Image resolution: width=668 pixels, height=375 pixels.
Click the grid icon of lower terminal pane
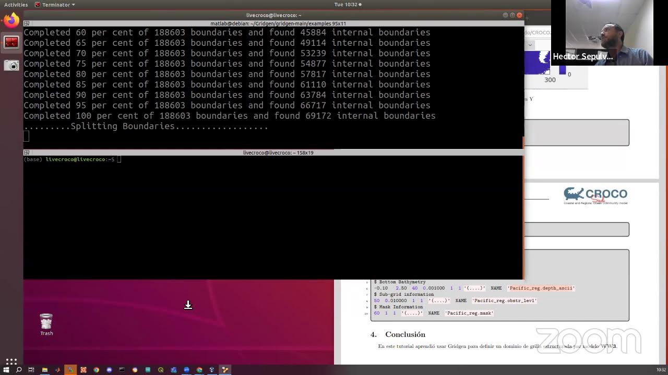click(27, 153)
